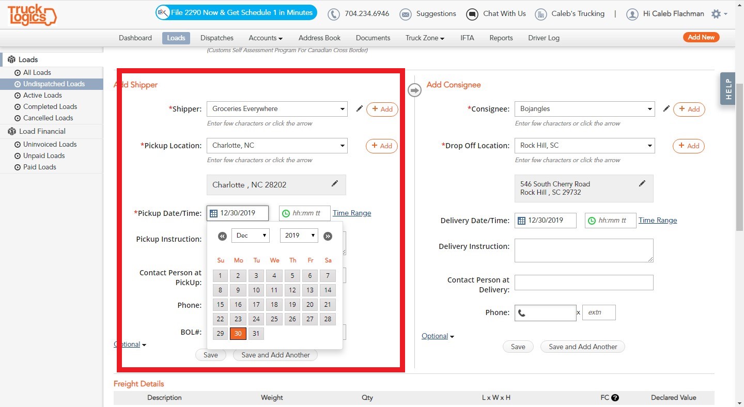Click Contact Person at Delivery field
Viewport: 744px width, 407px height.
coord(584,283)
